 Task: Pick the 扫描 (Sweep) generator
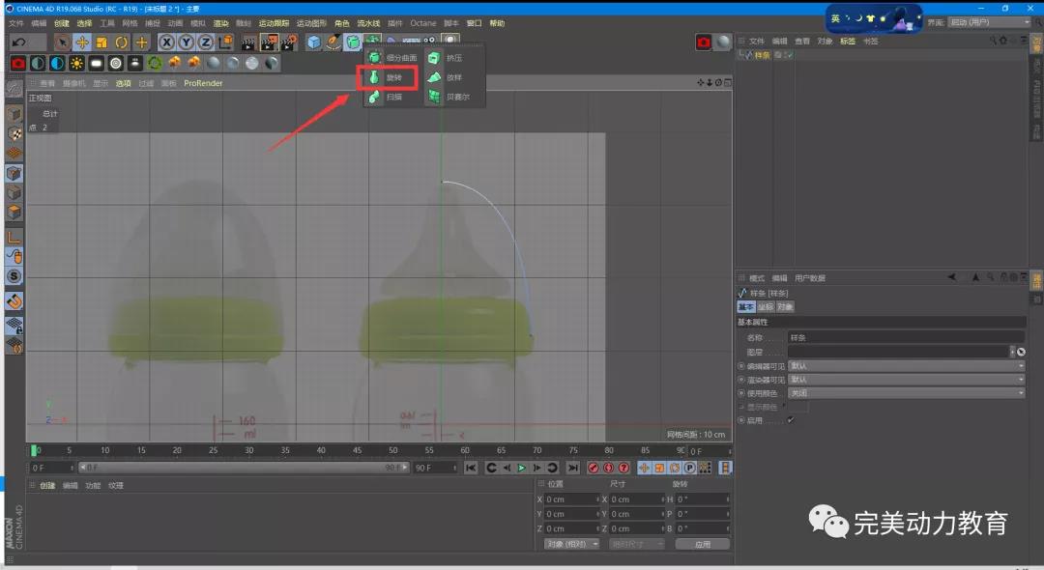pyautogui.click(x=390, y=97)
